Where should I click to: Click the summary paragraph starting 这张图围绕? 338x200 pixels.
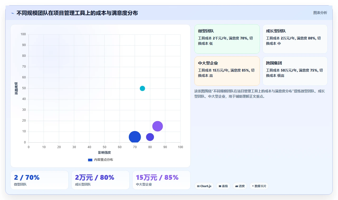click(x=260, y=94)
